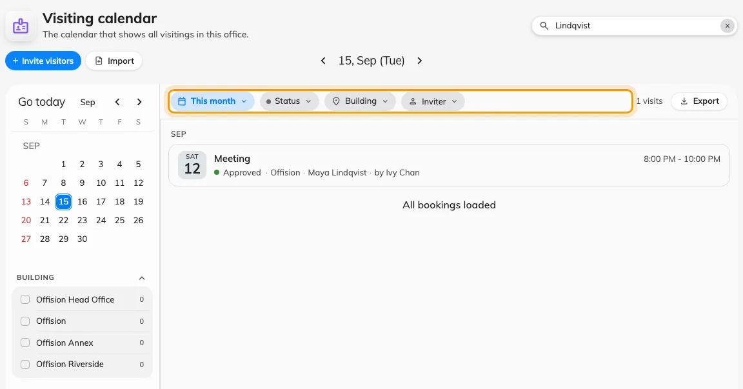Screen dimensions: 743x389
Task: Check the Offision Annex checkbox
Action: [x=25, y=343]
